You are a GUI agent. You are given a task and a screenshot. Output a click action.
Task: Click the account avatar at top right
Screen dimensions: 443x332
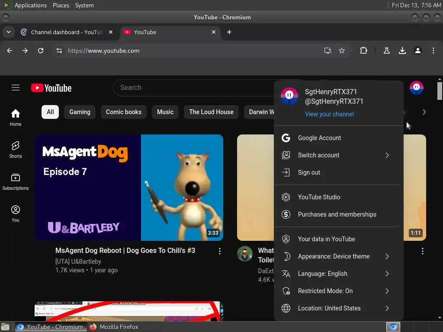(x=417, y=88)
